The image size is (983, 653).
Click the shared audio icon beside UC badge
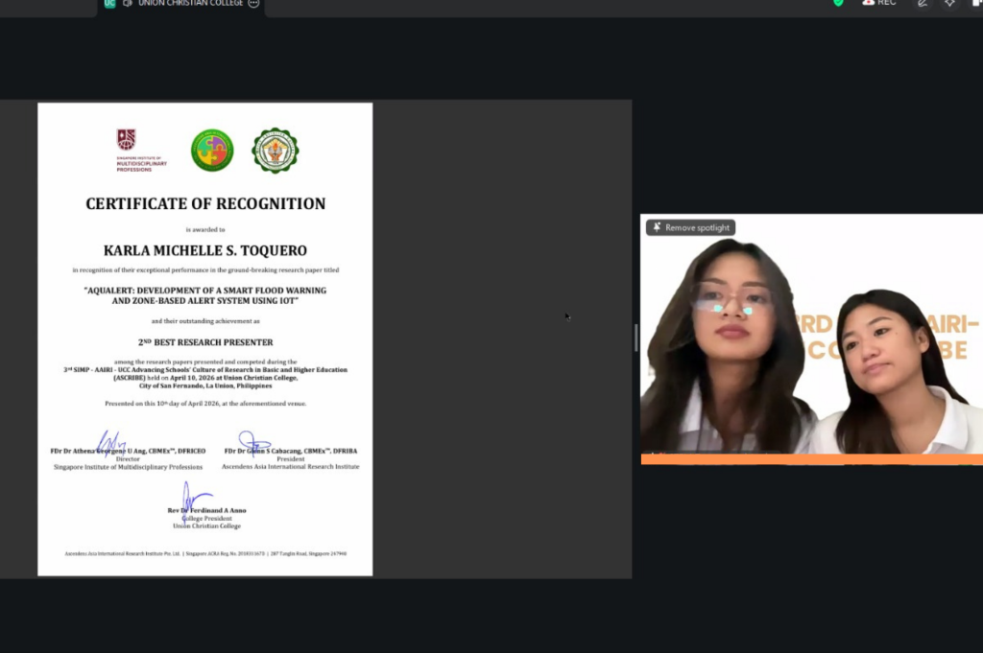pos(127,3)
